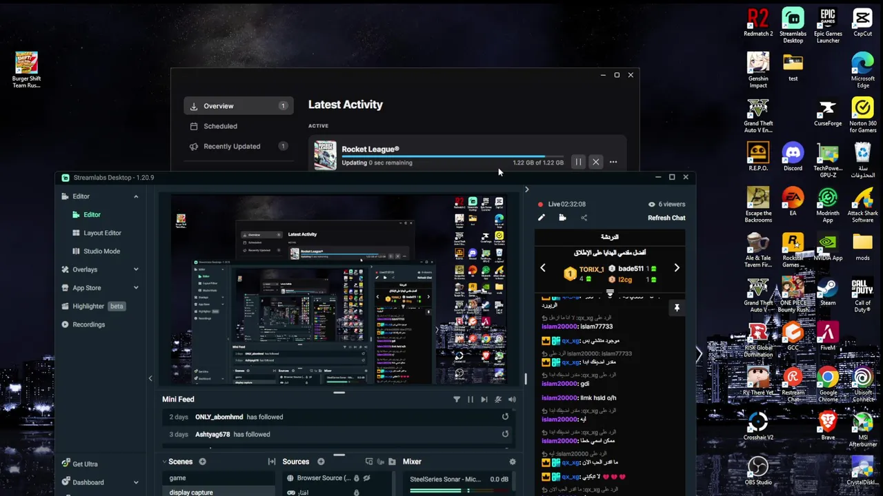Add a new scene
The image size is (883, 496).
coord(202,462)
